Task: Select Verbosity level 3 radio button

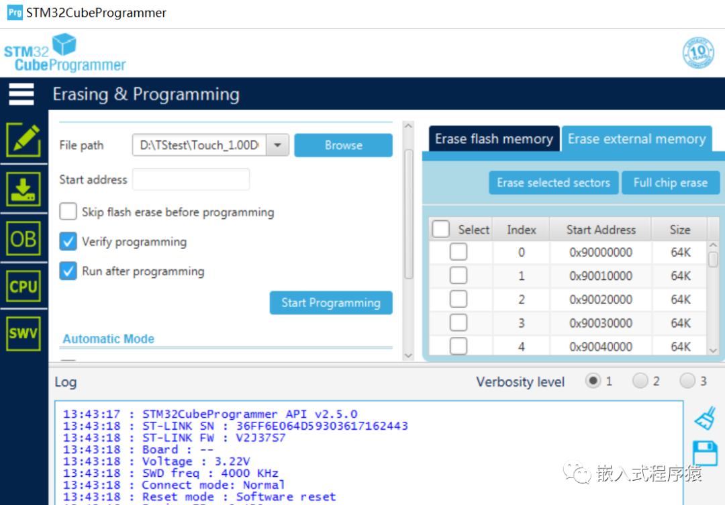Action: click(x=687, y=381)
